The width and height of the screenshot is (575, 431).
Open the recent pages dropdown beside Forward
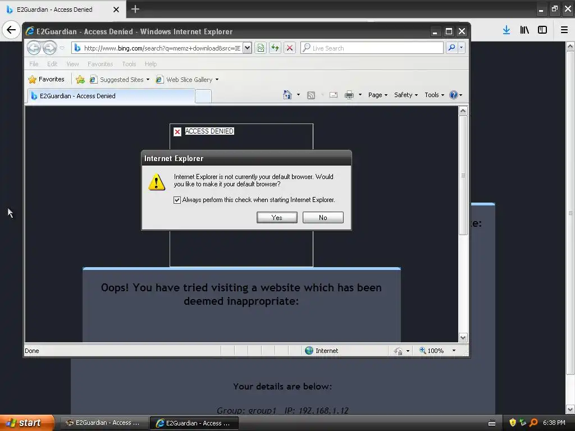click(x=62, y=48)
